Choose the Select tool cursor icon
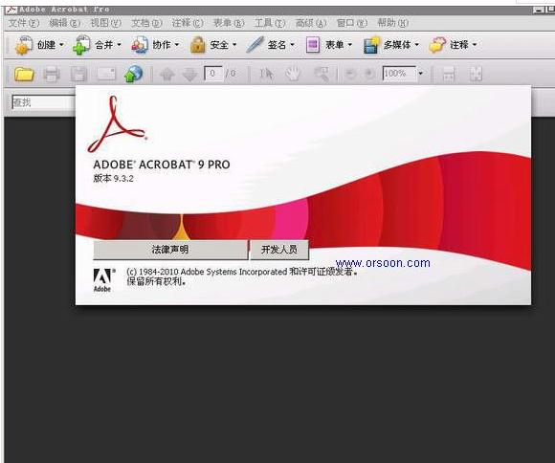The height and width of the screenshot is (463, 555). [x=266, y=74]
